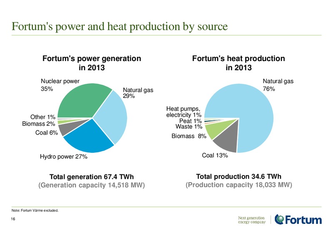333x230 pixels.
Task: Click the 'Biomass 8%' label
Action: point(189,136)
